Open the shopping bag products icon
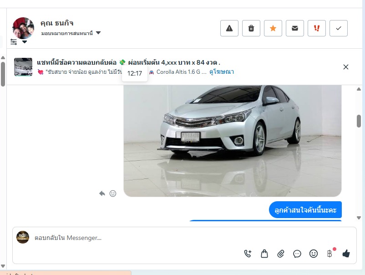The image size is (365, 275). (x=264, y=253)
